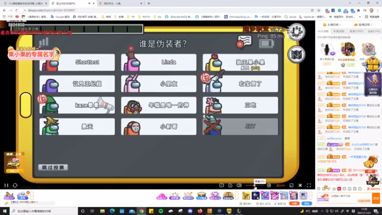Open the treasure chest icon in the chat
382x215 pixels.
click(371, 161)
